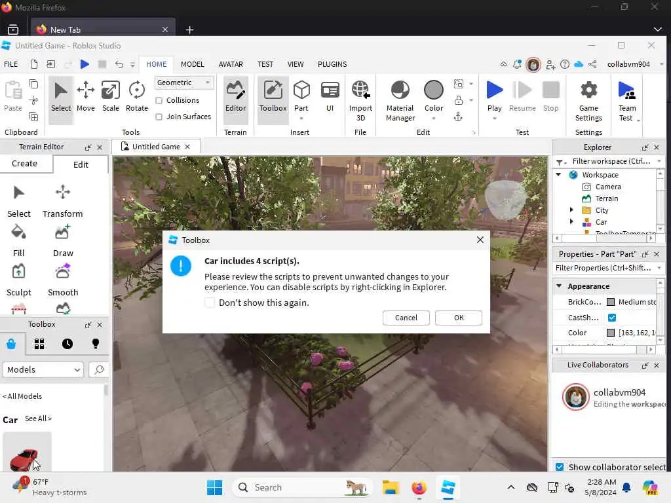Screen dimensions: 671x503
Task: Select the Rotate tool
Action: (136, 97)
